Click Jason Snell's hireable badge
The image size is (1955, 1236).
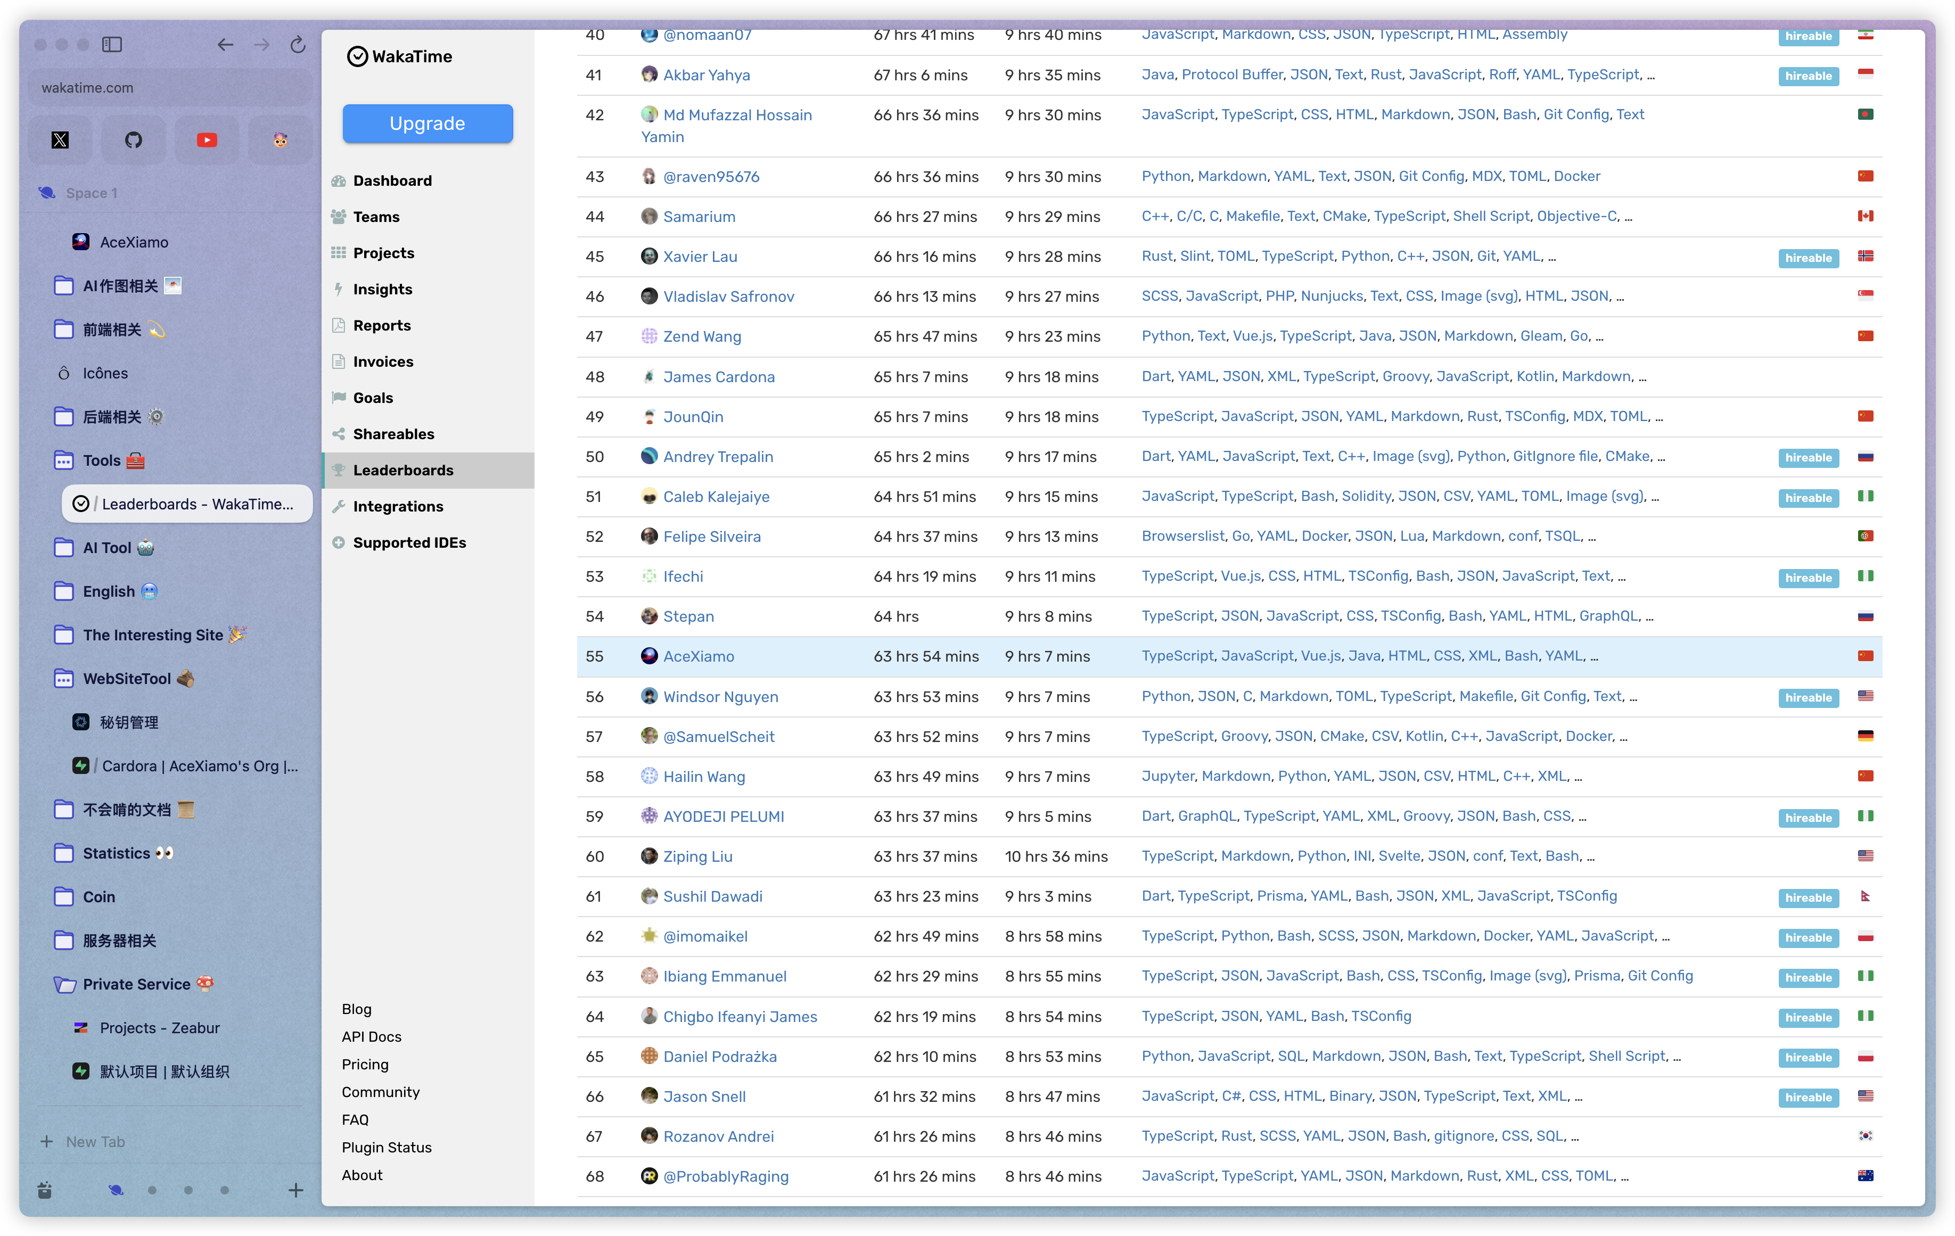point(1808,1097)
